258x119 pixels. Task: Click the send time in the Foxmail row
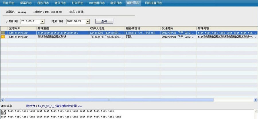178,33
